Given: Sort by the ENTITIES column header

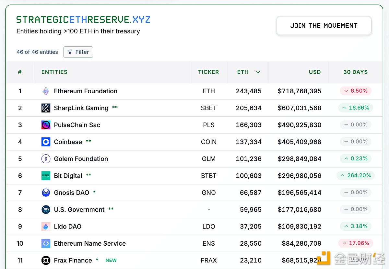Looking at the screenshot, I should (54, 72).
